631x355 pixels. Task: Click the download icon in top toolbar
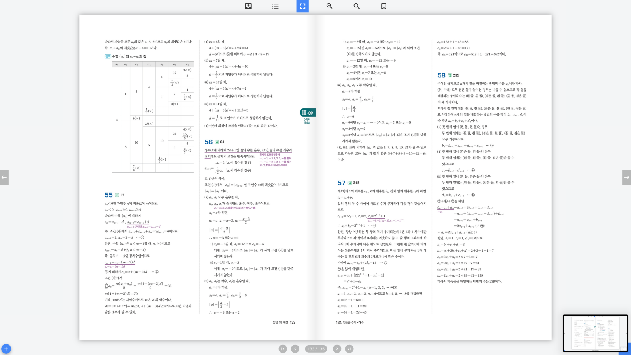tap(248, 6)
